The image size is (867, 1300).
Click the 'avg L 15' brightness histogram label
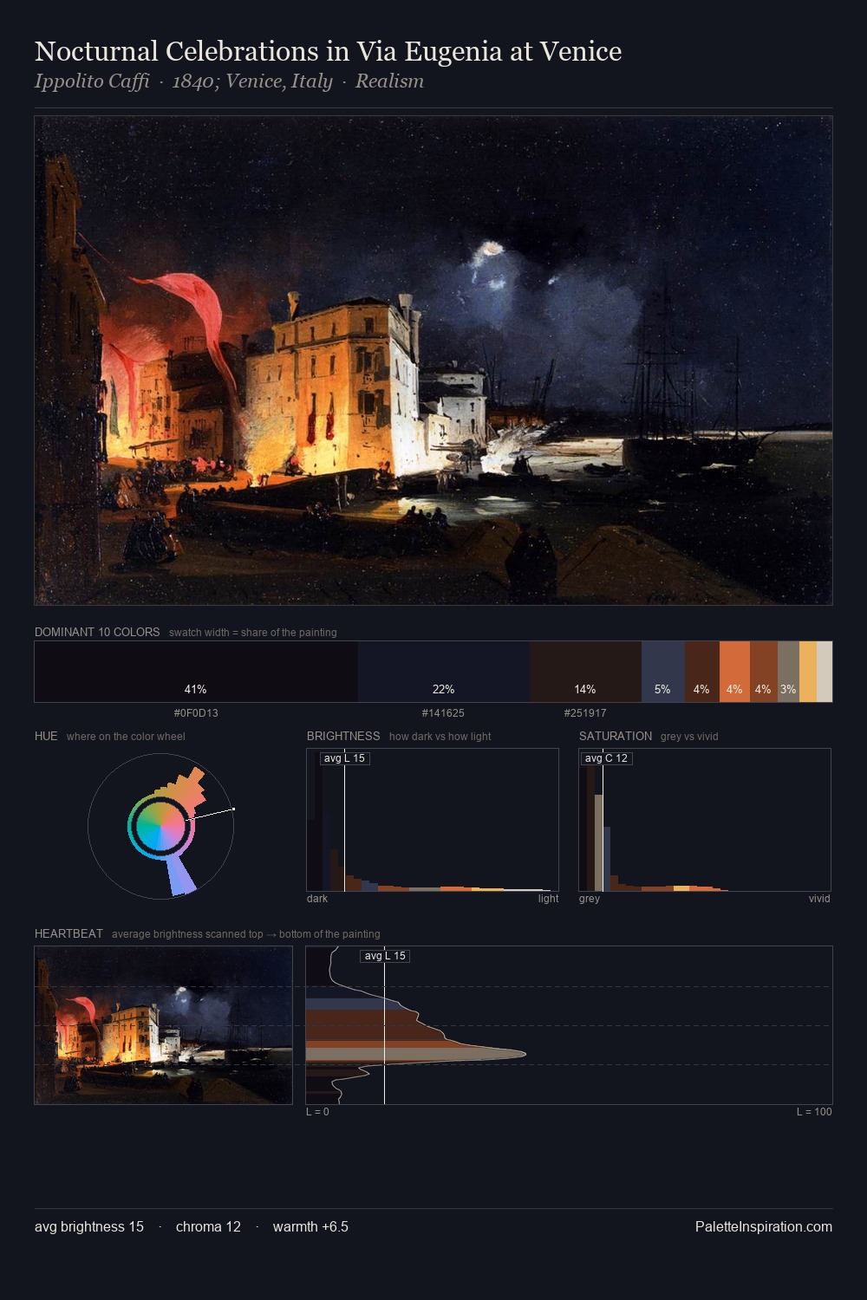pyautogui.click(x=344, y=758)
